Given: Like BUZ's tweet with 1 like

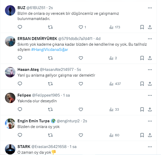Looking at the screenshot, I should (81, 27).
